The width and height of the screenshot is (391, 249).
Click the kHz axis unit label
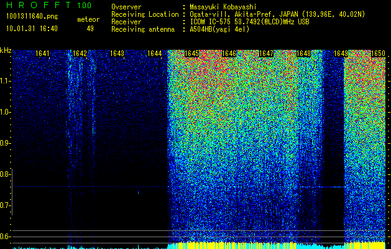pos(6,50)
